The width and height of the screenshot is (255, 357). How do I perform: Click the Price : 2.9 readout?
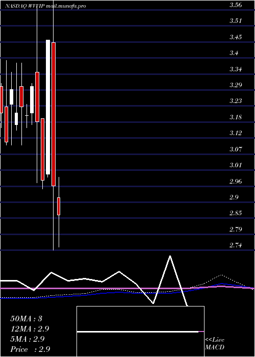coord(30,349)
